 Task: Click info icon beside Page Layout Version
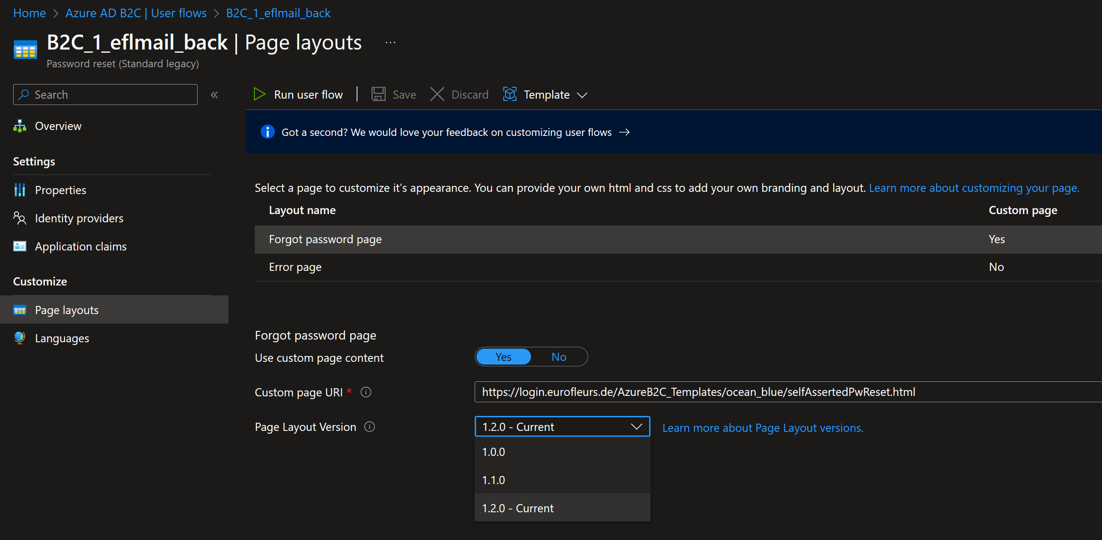[370, 427]
